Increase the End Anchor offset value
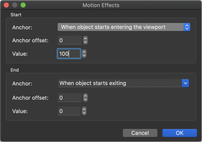202x142 pixels. click(85, 96)
